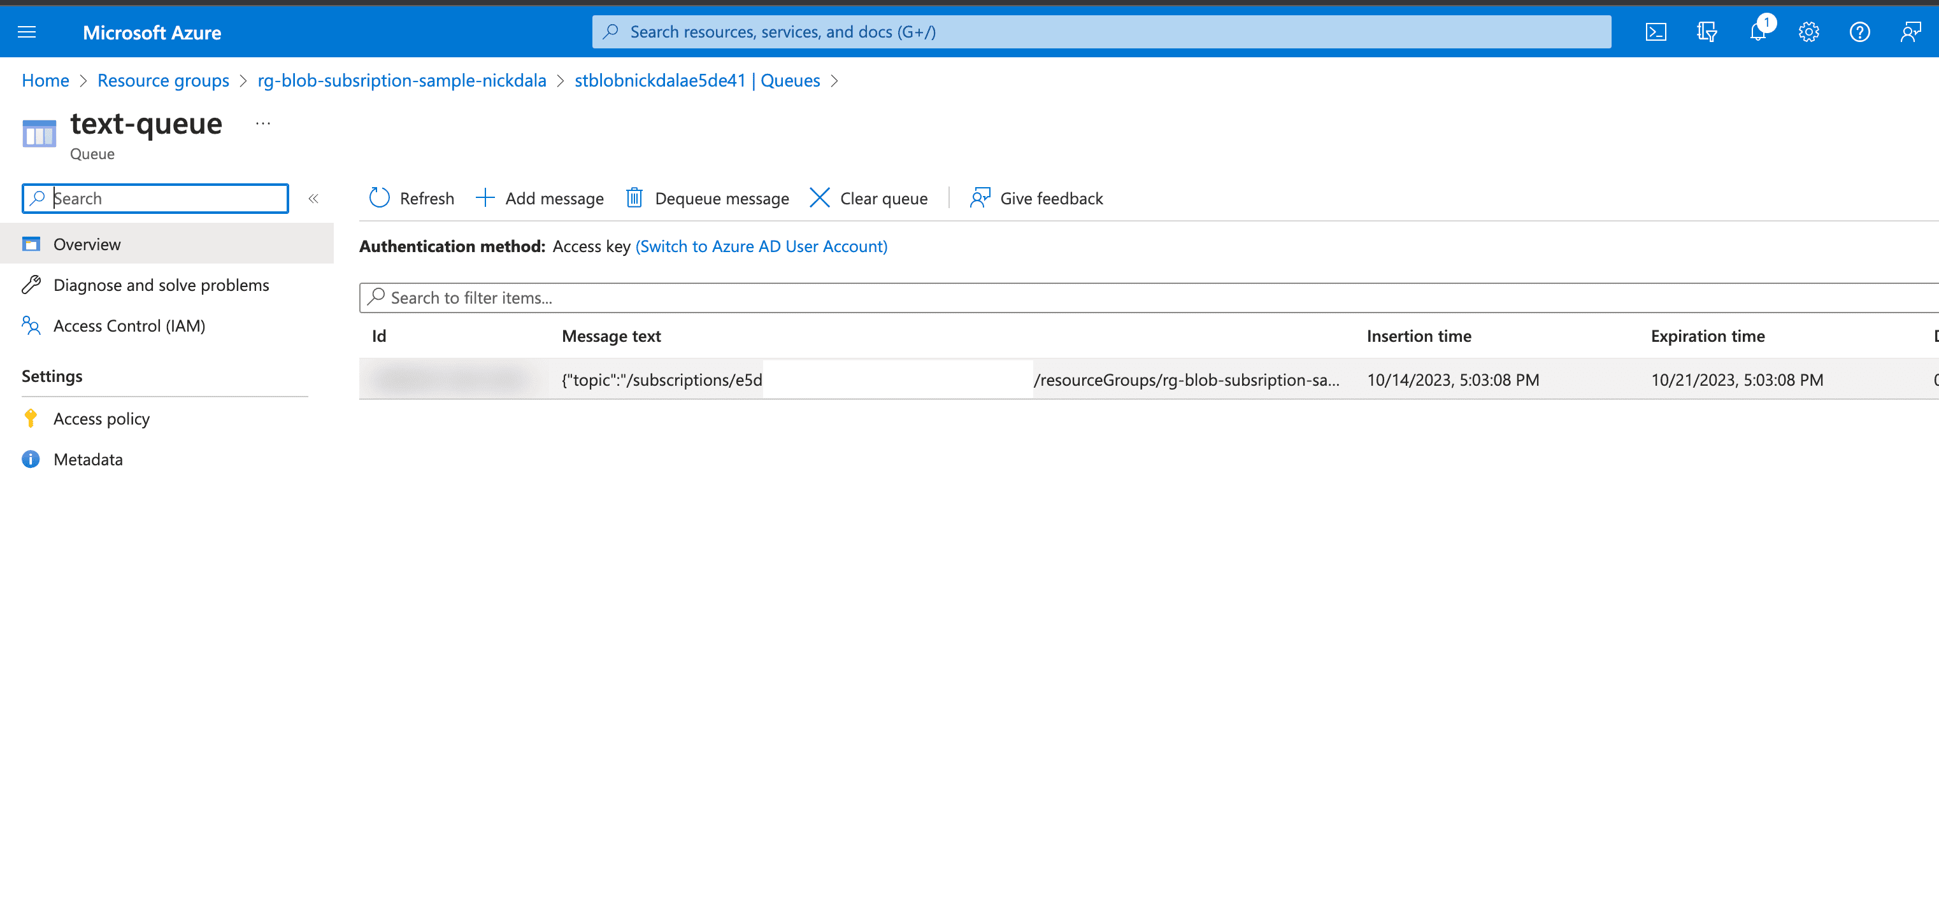1939x923 pixels.
Task: Click the expiration time 10/21/2023, 5:03:08 PM
Action: (1736, 380)
